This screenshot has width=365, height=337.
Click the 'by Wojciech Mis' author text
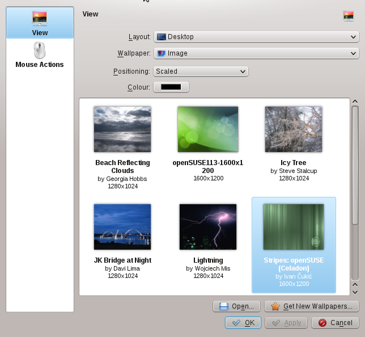208,269
